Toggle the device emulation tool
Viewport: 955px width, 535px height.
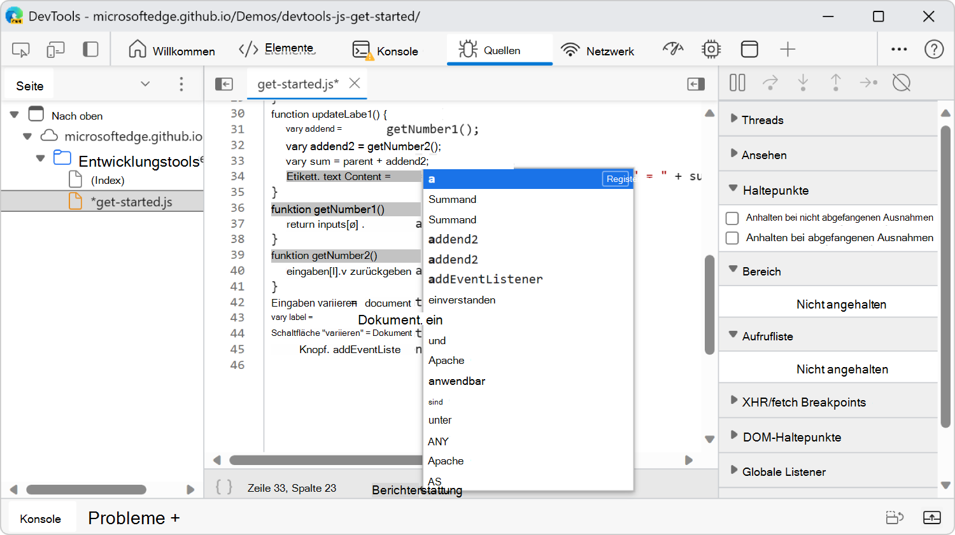[56, 49]
